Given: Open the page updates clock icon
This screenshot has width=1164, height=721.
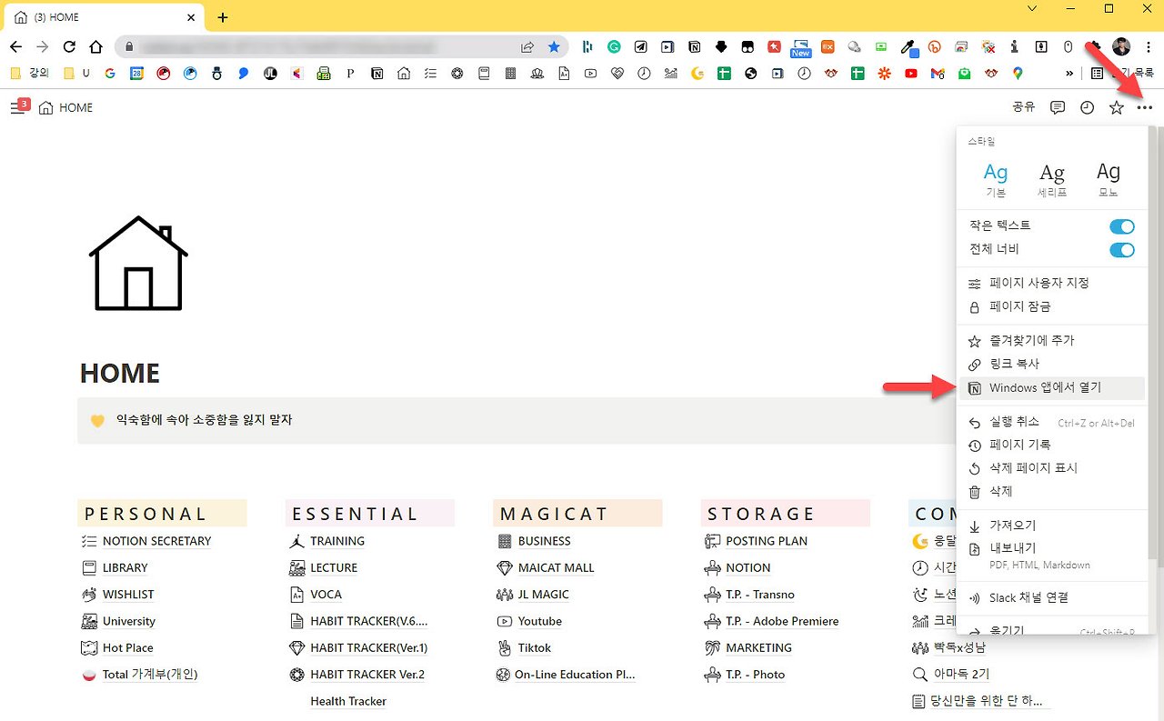Looking at the screenshot, I should pos(1088,107).
